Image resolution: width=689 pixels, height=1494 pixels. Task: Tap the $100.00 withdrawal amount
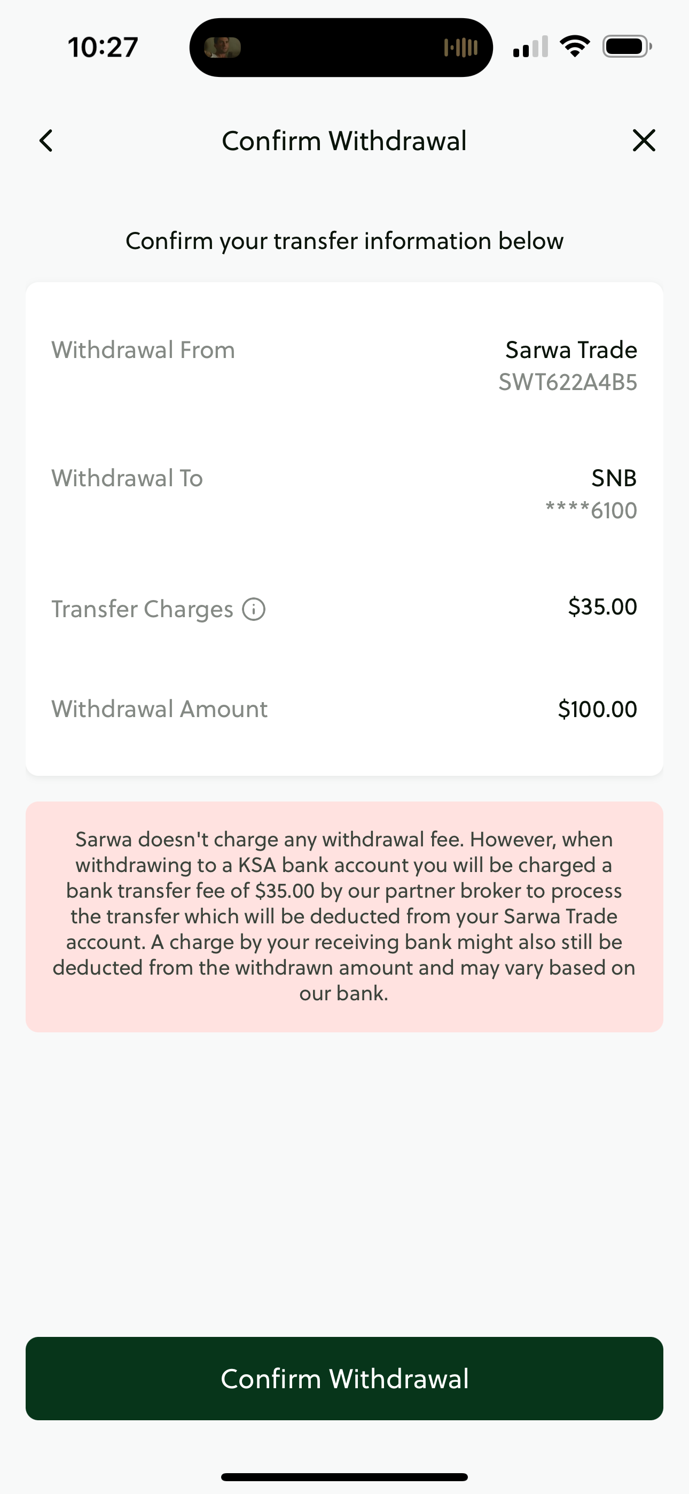pos(597,709)
